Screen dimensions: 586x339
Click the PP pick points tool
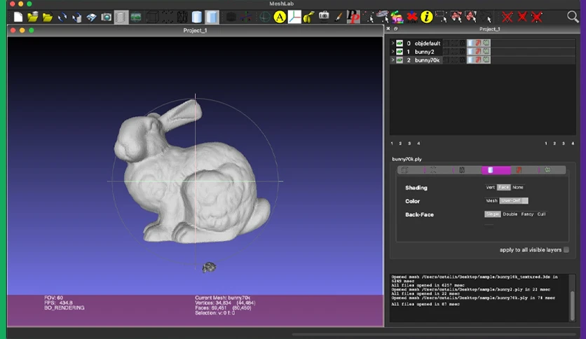(x=353, y=18)
